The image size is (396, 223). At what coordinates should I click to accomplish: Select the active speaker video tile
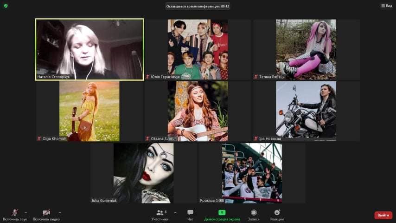(x=90, y=49)
